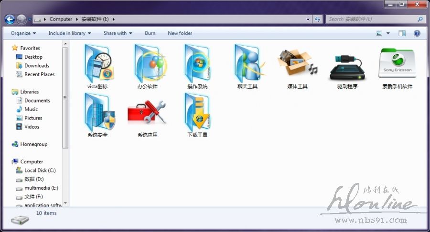Select the 驱动程序 USB drive icon
The width and height of the screenshot is (430, 232).
347,64
